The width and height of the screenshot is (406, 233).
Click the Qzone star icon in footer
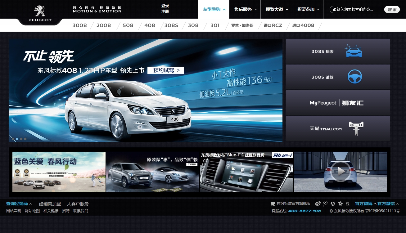pyautogui.click(x=341, y=204)
